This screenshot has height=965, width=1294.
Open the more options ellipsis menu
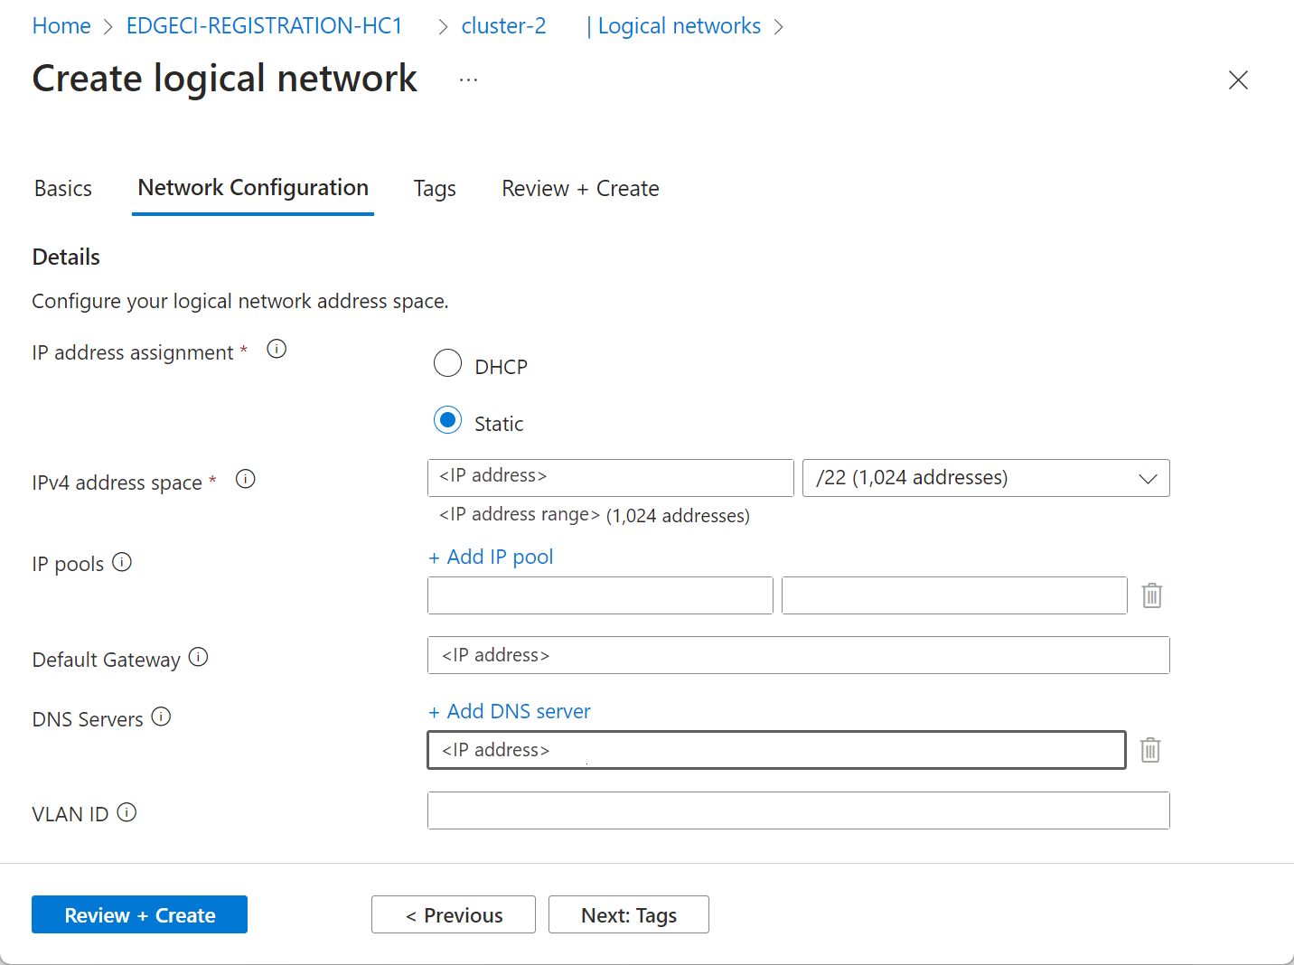coord(468,80)
